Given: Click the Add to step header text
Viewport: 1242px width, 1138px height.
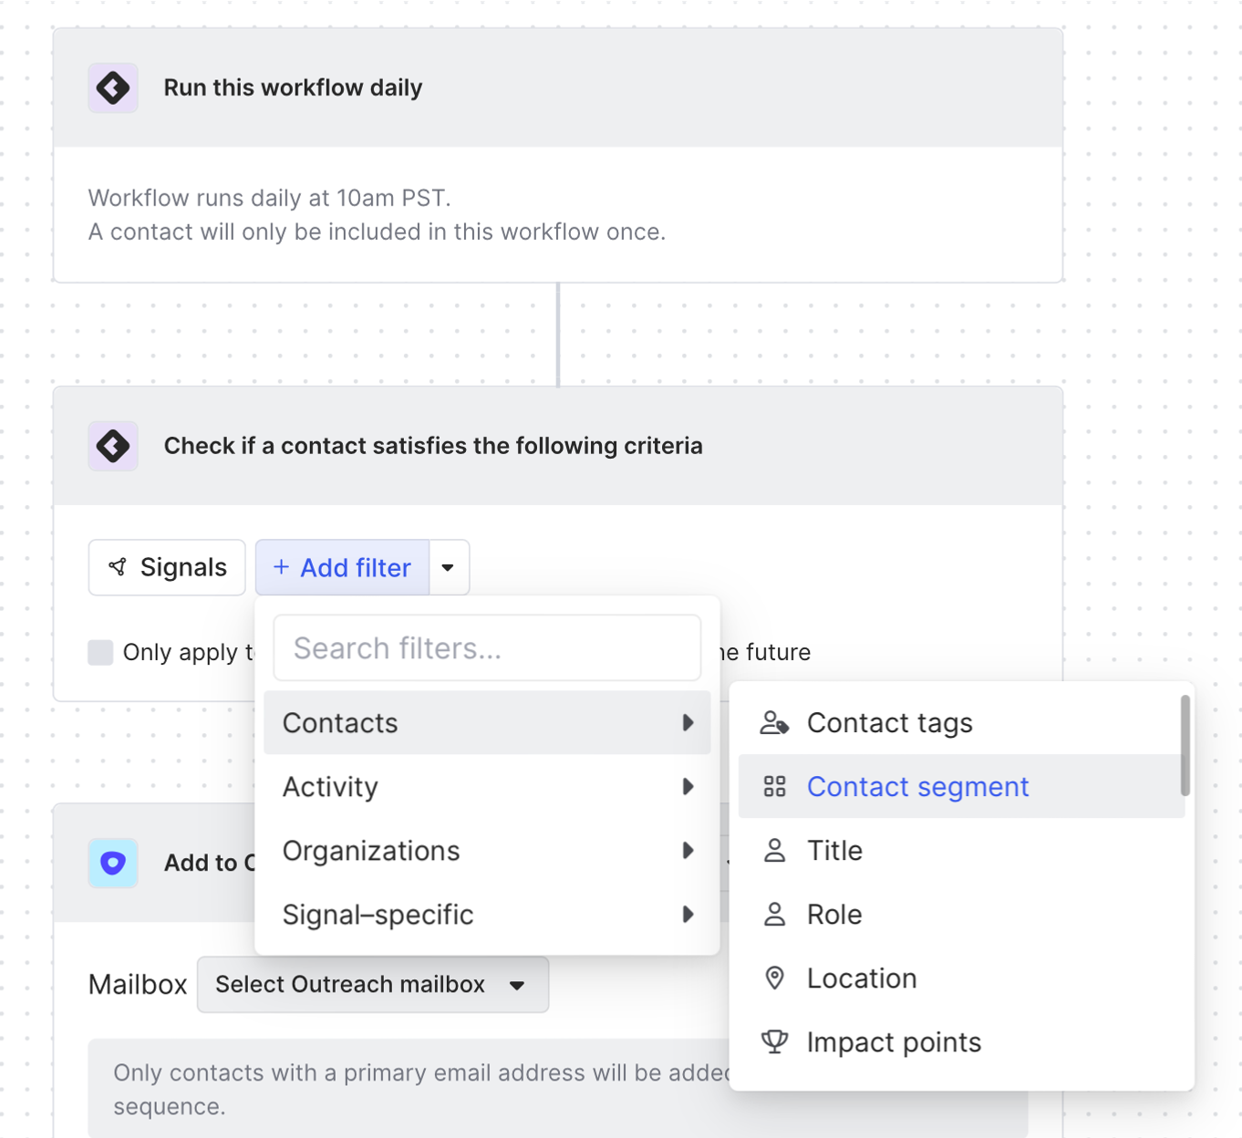Looking at the screenshot, I should pos(209,863).
